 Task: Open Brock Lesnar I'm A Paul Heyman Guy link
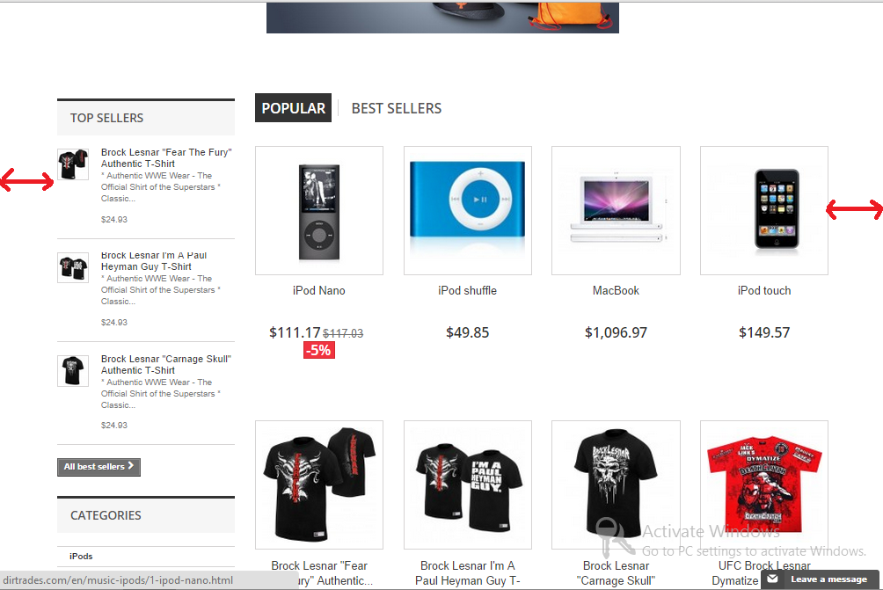[x=154, y=260]
